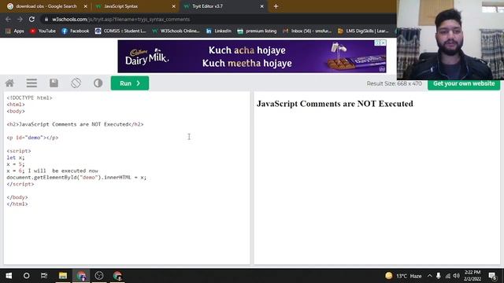Reload the page with the refresh icon

[x=31, y=19]
